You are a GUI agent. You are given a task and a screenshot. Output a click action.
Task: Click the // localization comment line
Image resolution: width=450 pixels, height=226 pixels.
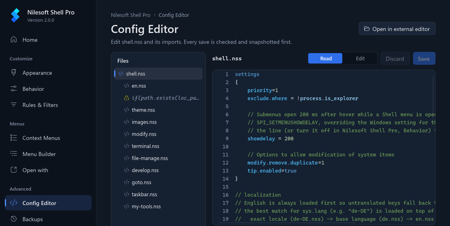coord(258,195)
